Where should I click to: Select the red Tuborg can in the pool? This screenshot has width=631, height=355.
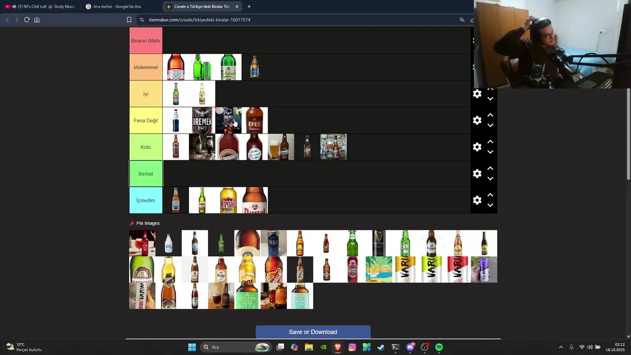pyautogui.click(x=352, y=270)
